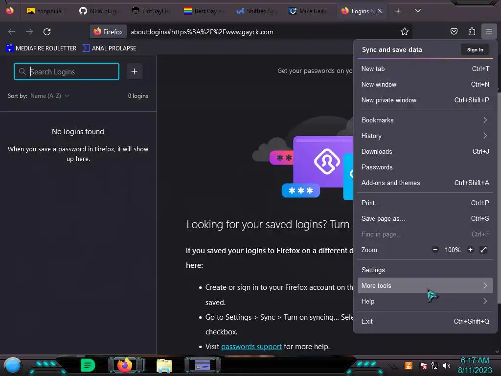The height and width of the screenshot is (376, 501).
Task: Expand the More tools submenu
Action: (x=425, y=285)
